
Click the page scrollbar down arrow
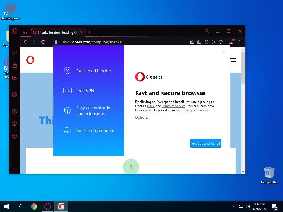coord(243,172)
